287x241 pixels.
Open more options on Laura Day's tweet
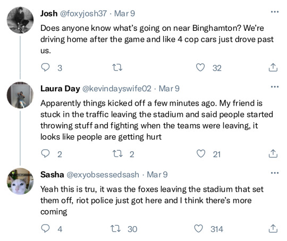click(x=275, y=87)
